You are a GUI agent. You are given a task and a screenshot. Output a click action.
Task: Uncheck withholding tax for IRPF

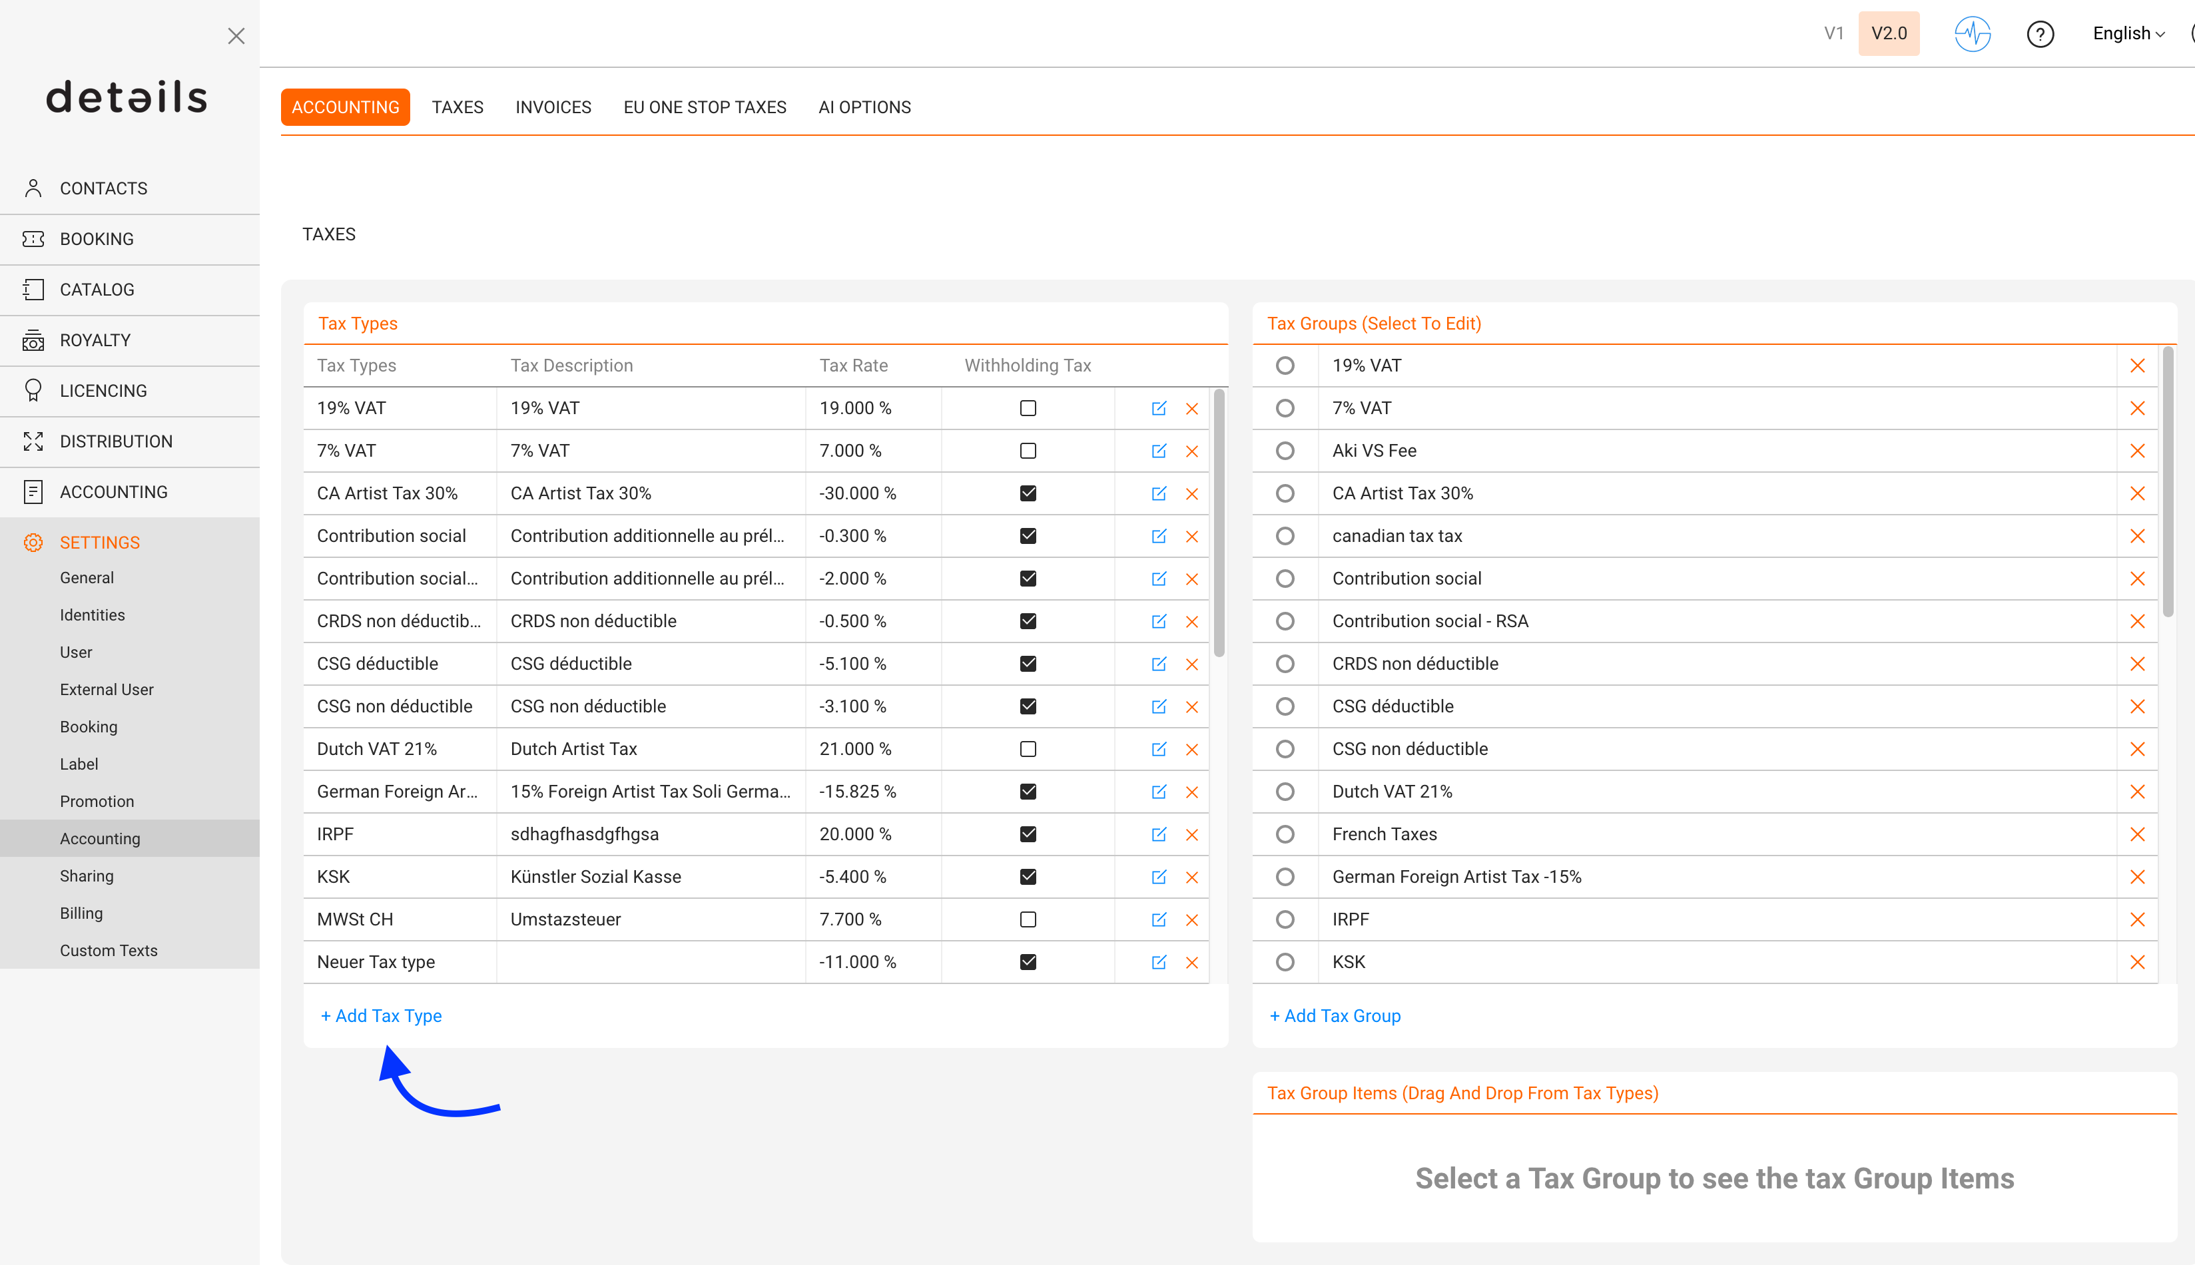click(1028, 834)
